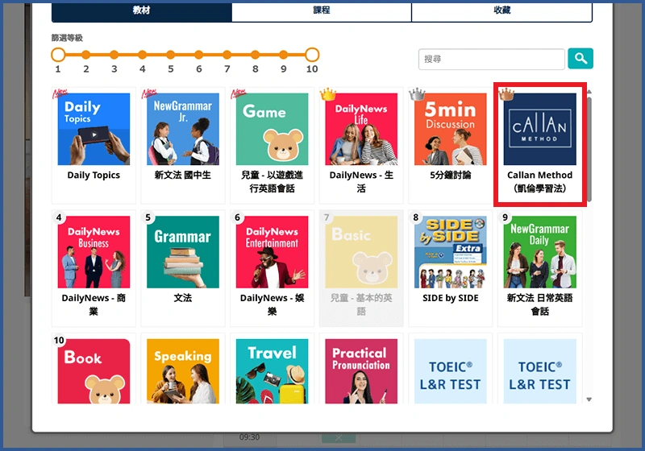Click rank badge 4 on DailyNews Business
The width and height of the screenshot is (645, 451).
[59, 217]
